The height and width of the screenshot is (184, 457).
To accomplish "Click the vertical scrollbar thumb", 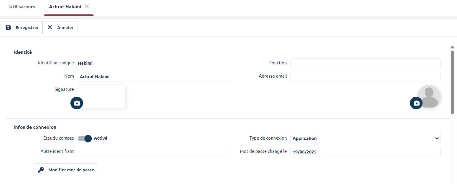I will [x=452, y=82].
